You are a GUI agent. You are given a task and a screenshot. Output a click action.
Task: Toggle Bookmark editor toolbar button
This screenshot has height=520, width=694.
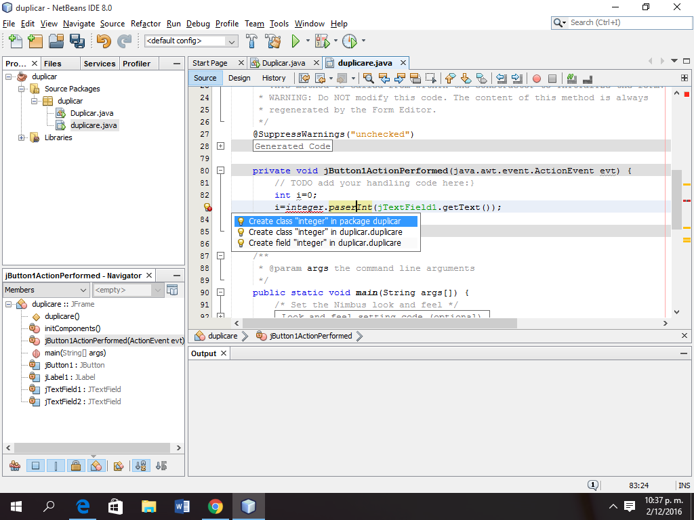click(482, 79)
